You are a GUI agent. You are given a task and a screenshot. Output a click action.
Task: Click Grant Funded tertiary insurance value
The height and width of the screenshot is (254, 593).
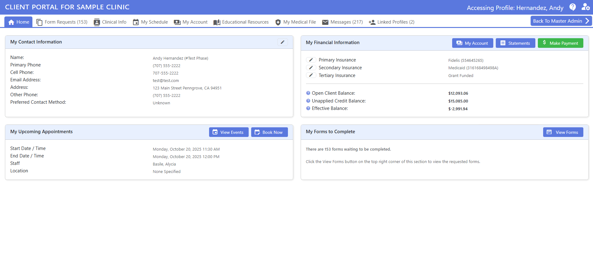[x=461, y=76]
